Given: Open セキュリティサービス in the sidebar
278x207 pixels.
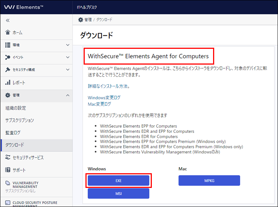Looking at the screenshot, I should pos(36,157).
